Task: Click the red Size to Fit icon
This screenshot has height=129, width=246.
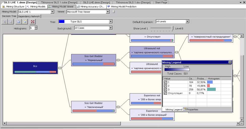Action: click(33, 22)
